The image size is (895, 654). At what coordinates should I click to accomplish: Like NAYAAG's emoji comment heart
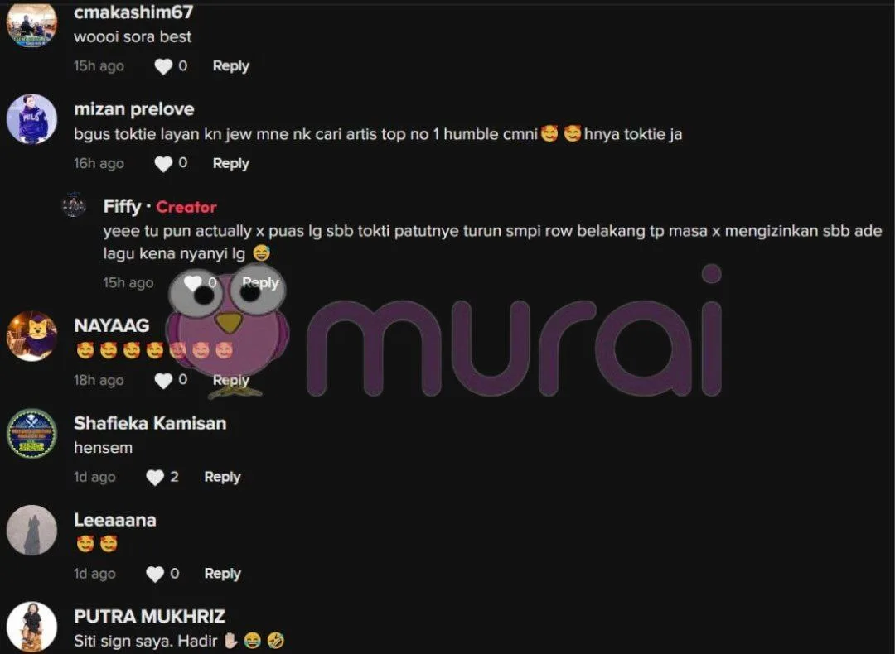click(x=163, y=380)
